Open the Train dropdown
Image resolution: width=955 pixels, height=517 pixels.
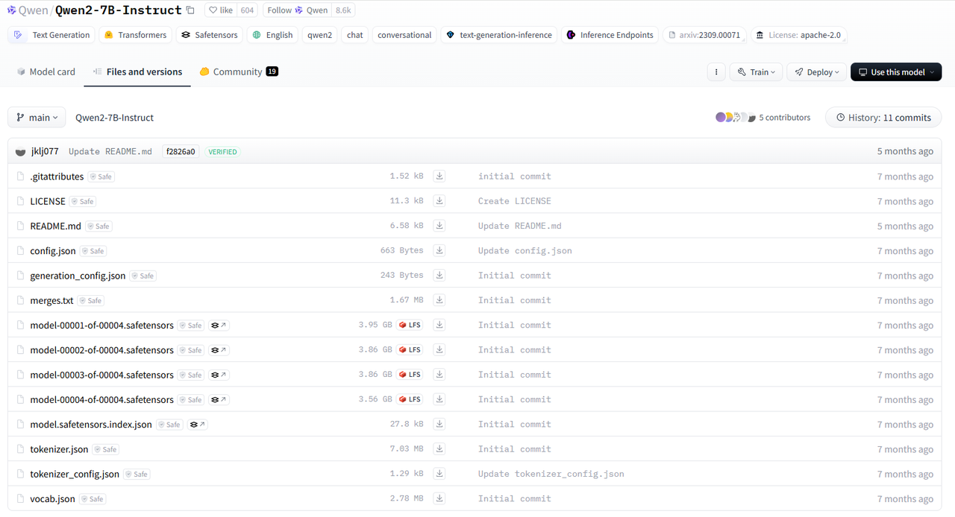756,72
